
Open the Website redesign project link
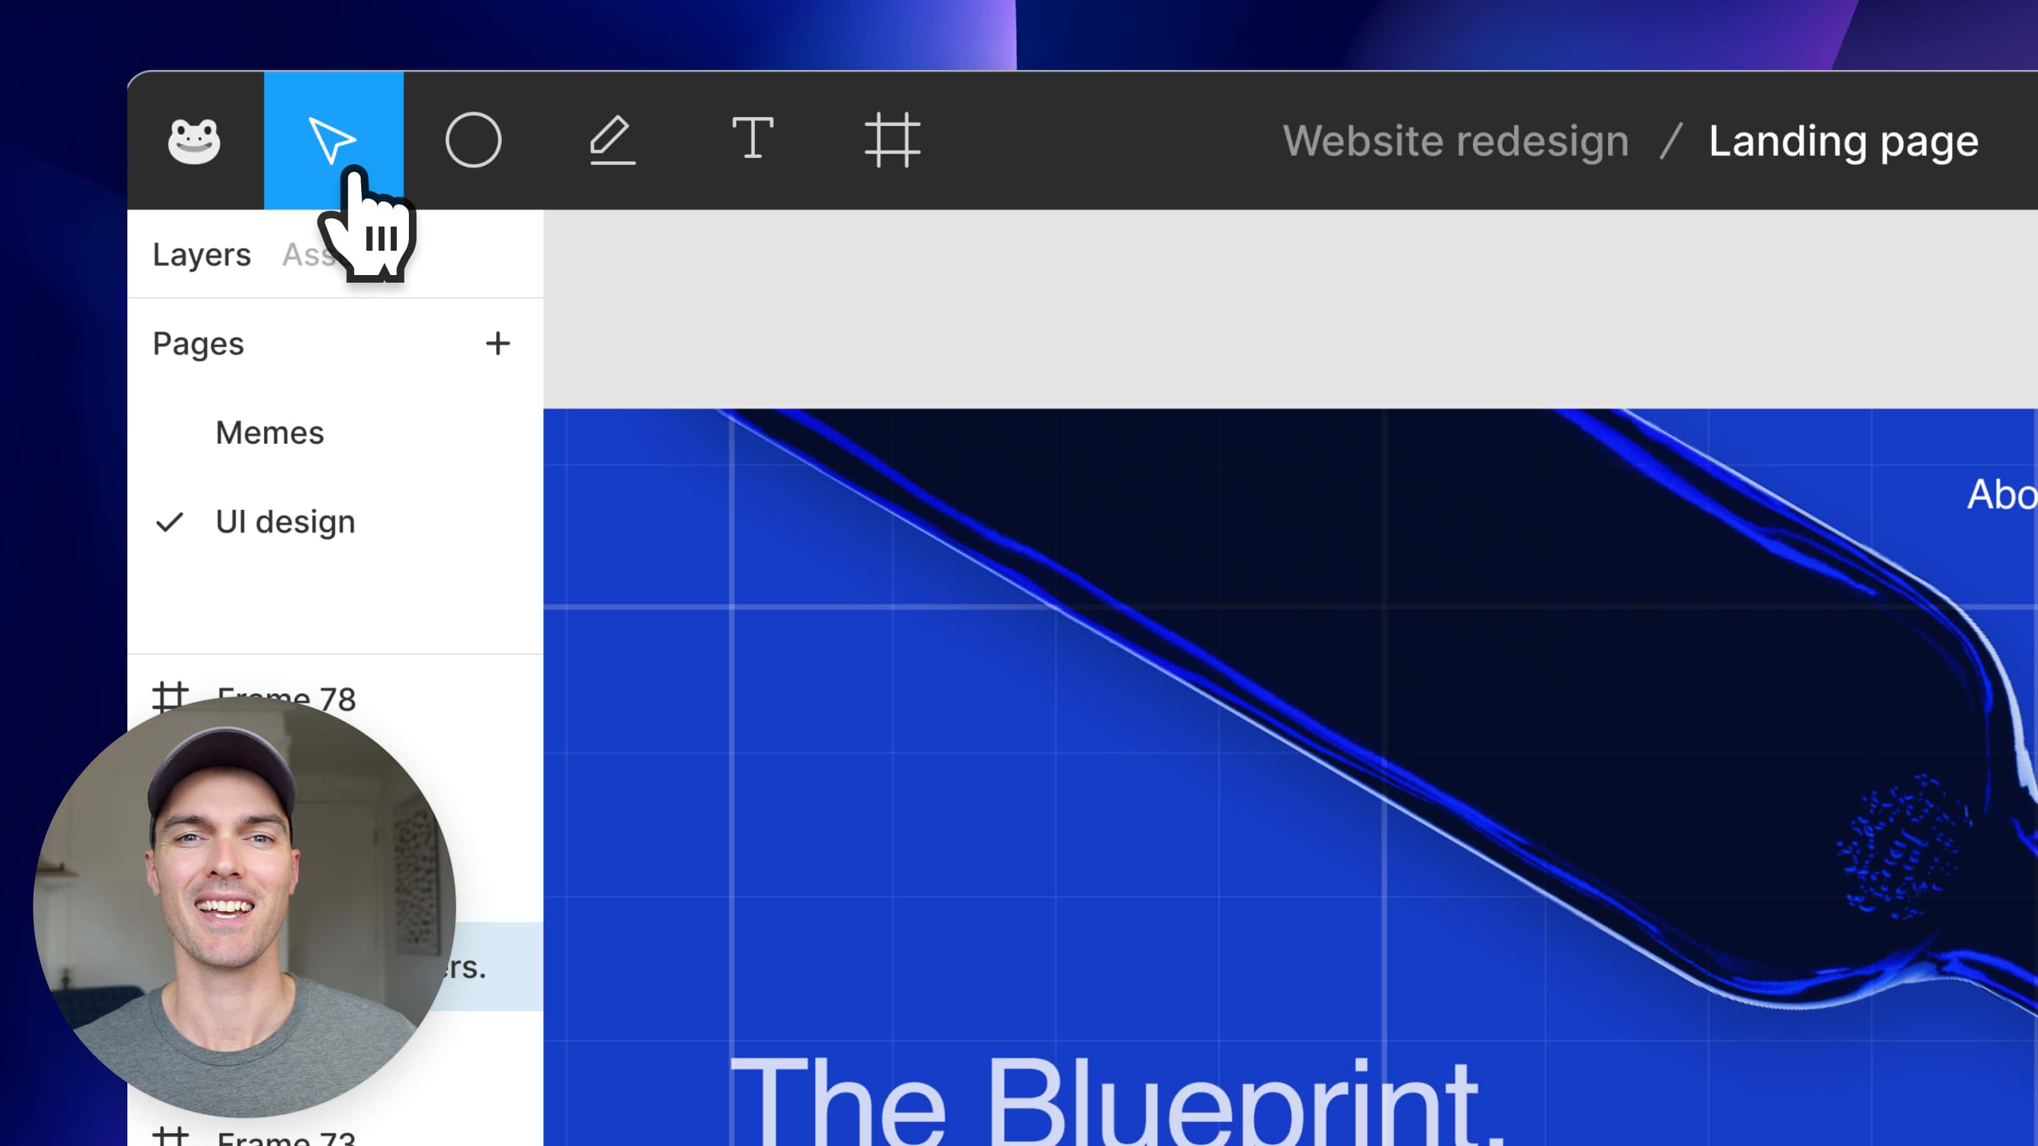click(1455, 141)
